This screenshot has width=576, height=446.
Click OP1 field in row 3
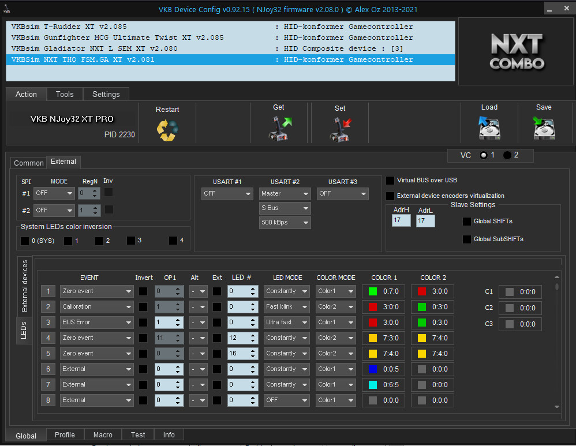pos(169,323)
